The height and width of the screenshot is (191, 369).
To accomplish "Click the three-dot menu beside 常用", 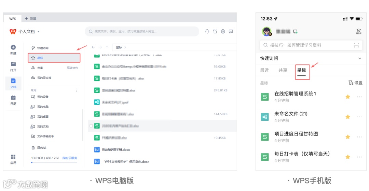I will click(77, 90).
